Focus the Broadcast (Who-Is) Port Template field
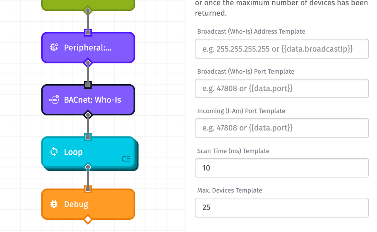377x232 pixels. click(x=282, y=88)
